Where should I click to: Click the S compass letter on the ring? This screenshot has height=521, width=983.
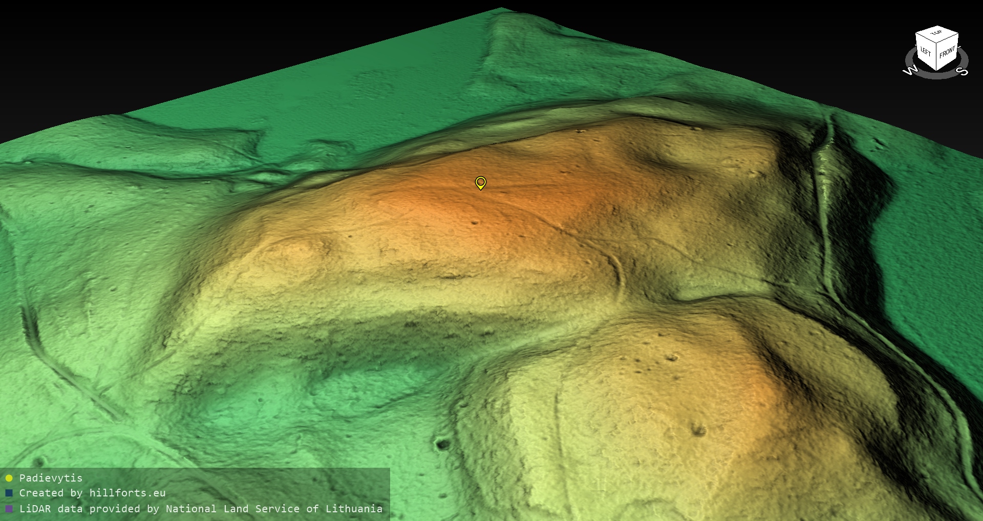point(963,71)
